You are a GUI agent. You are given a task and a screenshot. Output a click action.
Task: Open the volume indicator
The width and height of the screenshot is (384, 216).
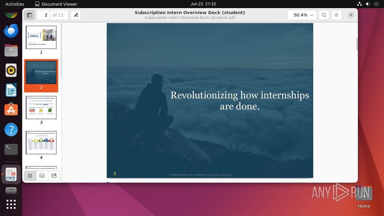point(368,4)
